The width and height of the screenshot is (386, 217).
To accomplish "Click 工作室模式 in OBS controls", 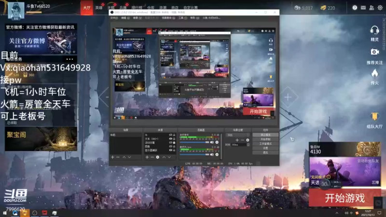I will pyautogui.click(x=265, y=144).
